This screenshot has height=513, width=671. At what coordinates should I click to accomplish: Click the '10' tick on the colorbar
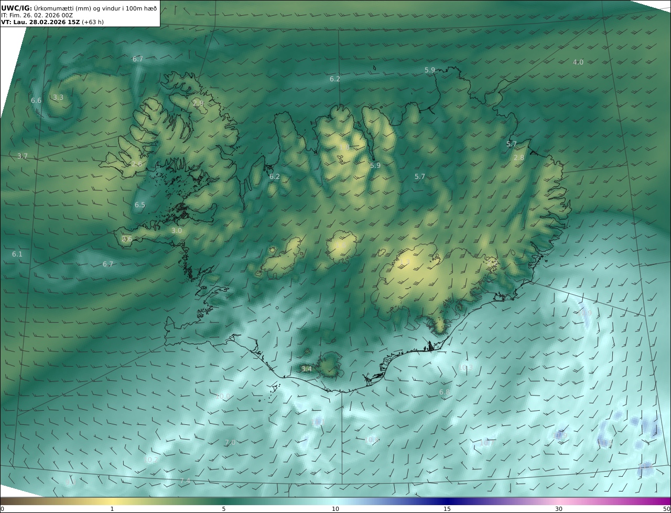point(335,509)
